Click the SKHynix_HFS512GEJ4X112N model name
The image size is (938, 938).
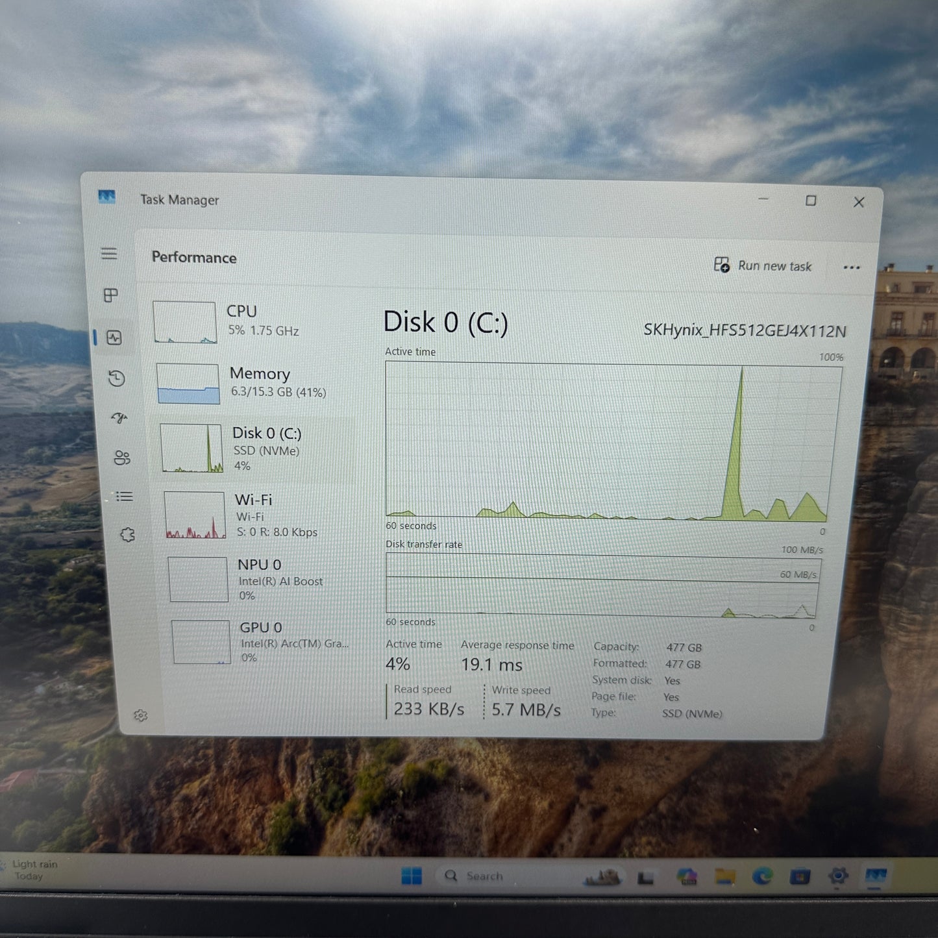point(745,330)
